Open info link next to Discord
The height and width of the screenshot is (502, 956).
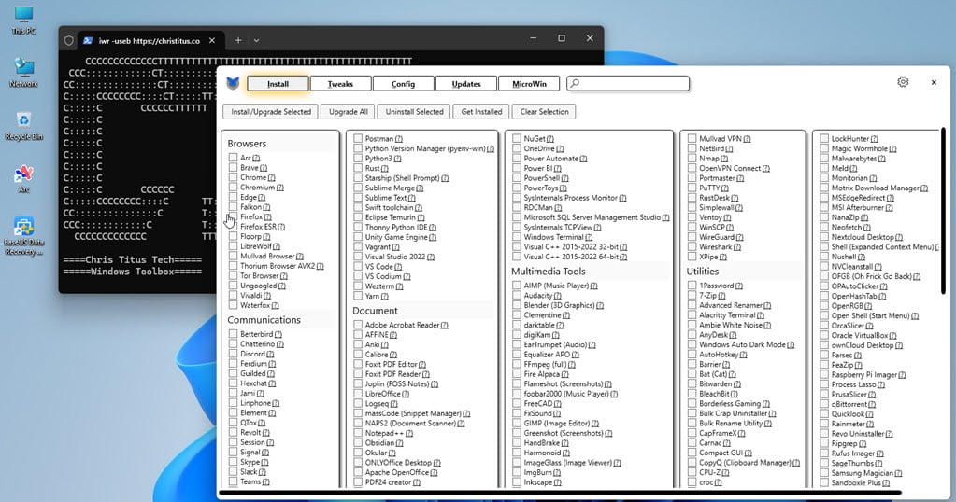[x=271, y=355]
